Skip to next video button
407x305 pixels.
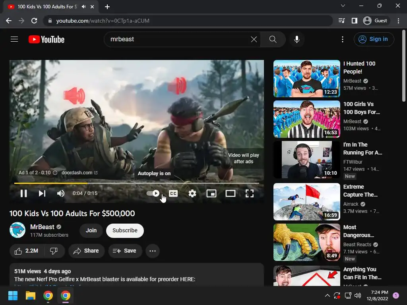tap(42, 193)
